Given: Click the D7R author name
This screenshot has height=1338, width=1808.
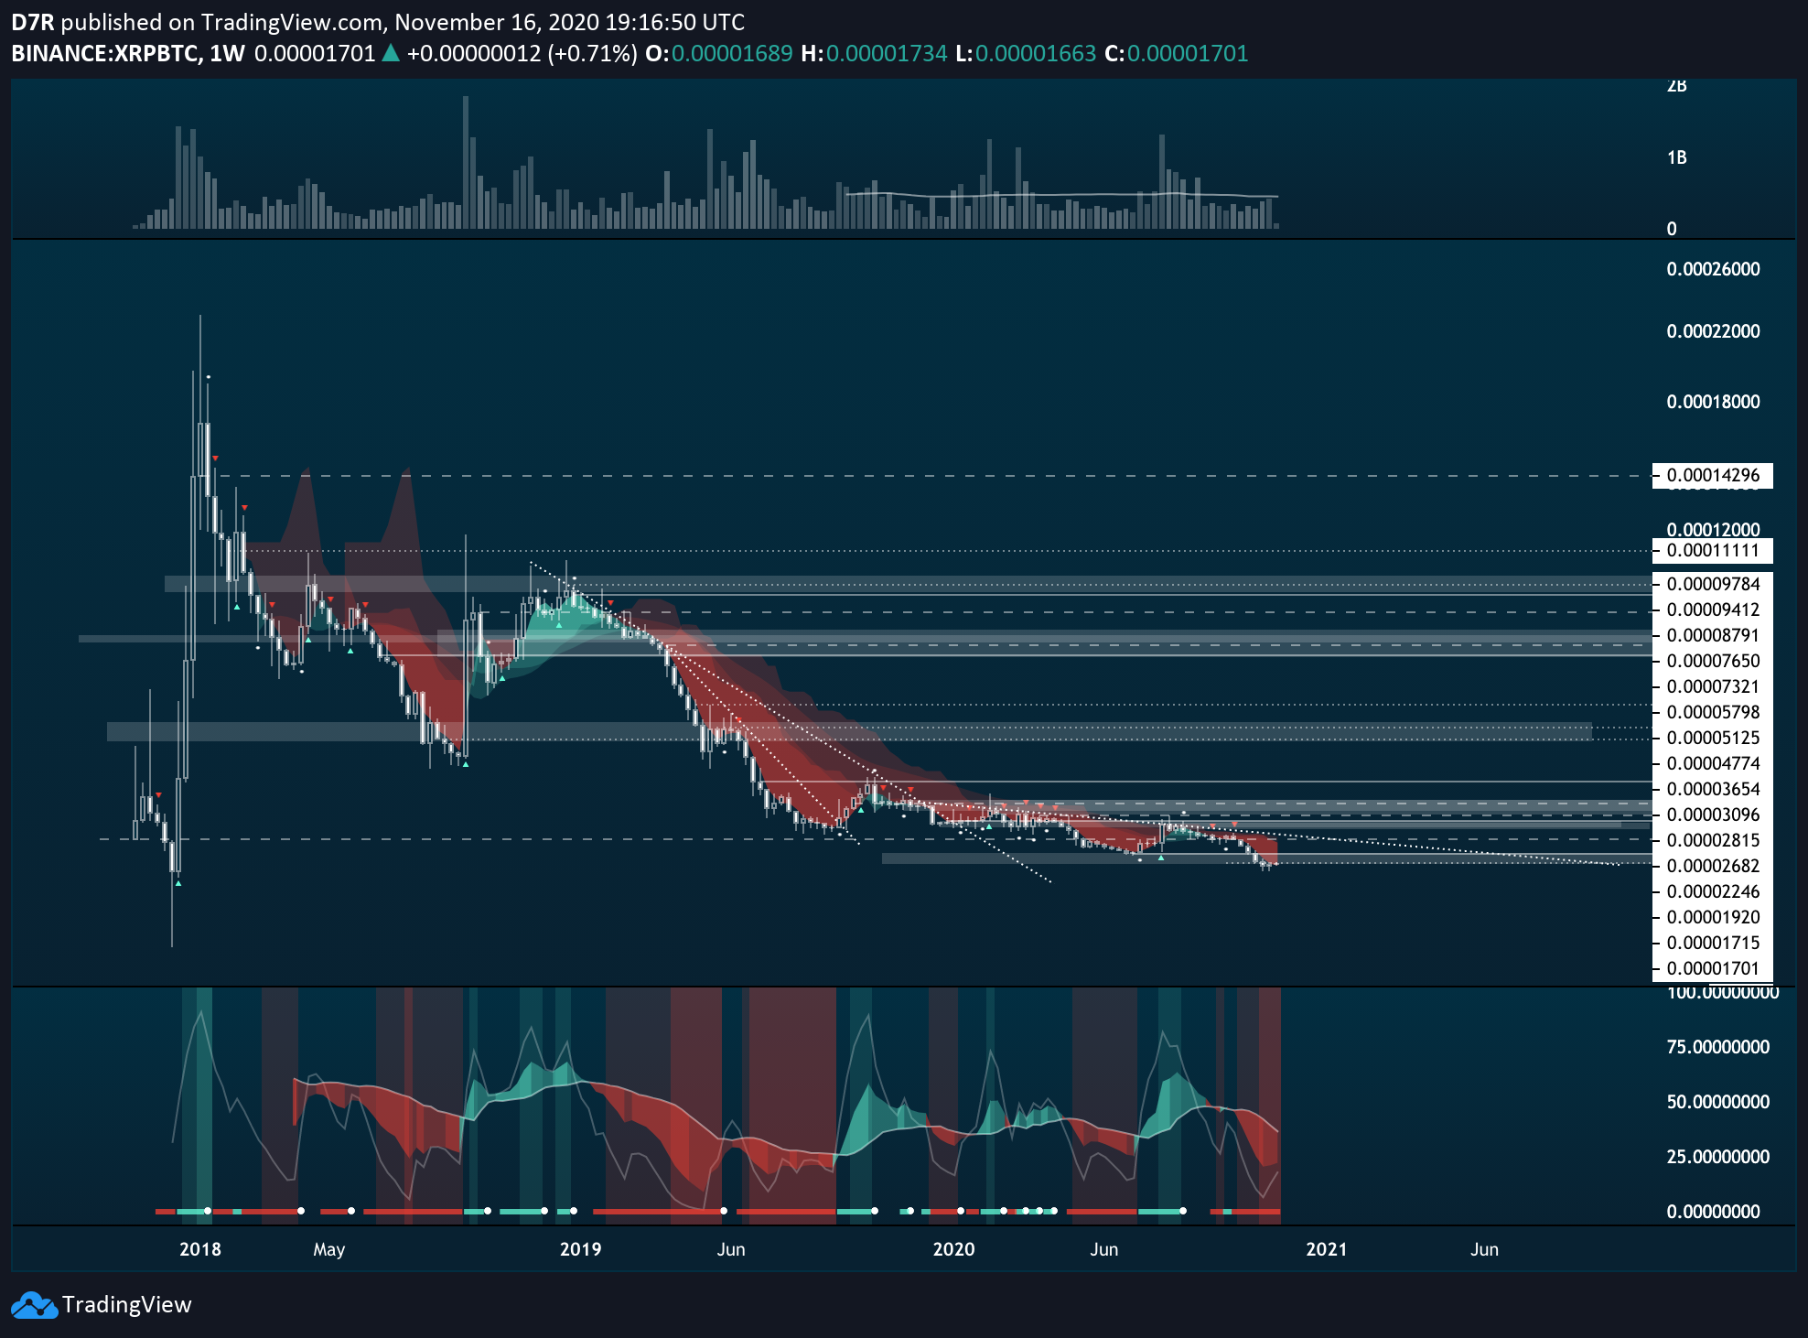Looking at the screenshot, I should coord(32,22).
